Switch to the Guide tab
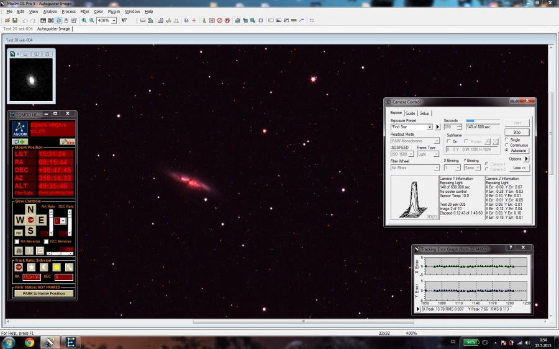Image resolution: width=559 pixels, height=349 pixels. (411, 113)
